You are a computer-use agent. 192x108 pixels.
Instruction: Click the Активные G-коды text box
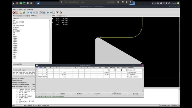coord(24,73)
